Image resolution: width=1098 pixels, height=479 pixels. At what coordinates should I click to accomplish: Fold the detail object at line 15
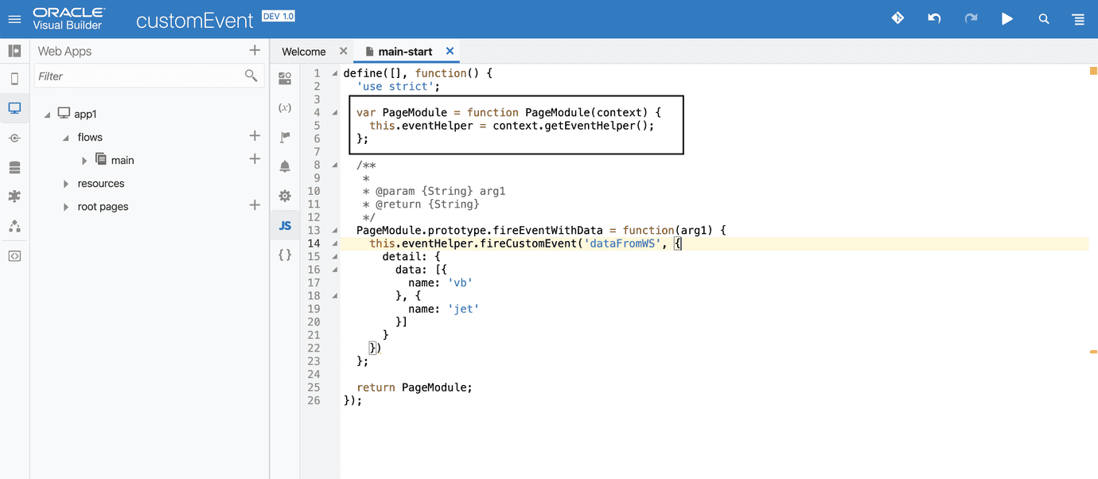pos(335,256)
